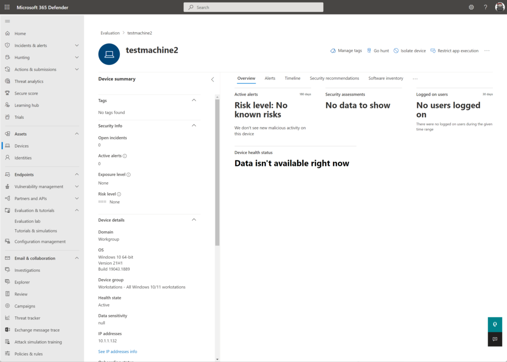Click the Threat analytics icon
Image resolution: width=507 pixels, height=362 pixels.
(7, 81)
